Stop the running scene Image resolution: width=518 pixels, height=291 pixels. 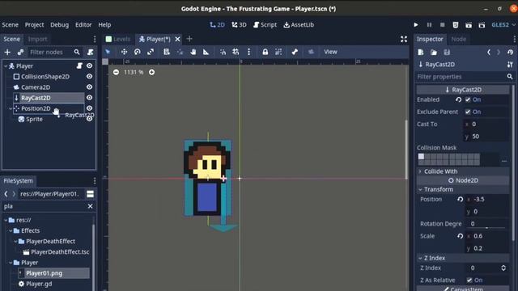443,25
